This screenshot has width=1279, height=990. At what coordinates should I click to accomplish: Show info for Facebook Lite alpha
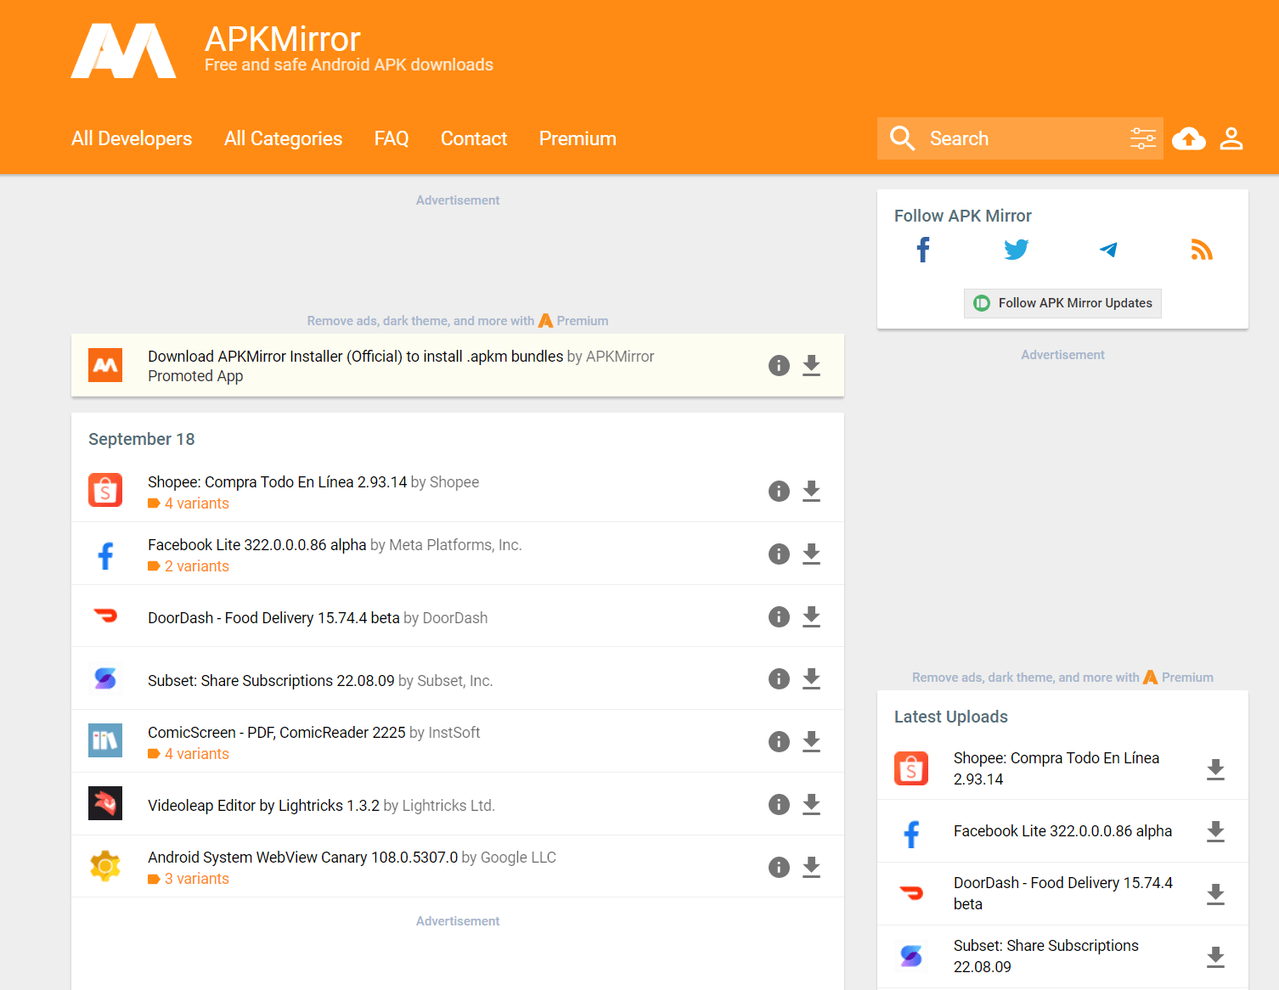779,554
